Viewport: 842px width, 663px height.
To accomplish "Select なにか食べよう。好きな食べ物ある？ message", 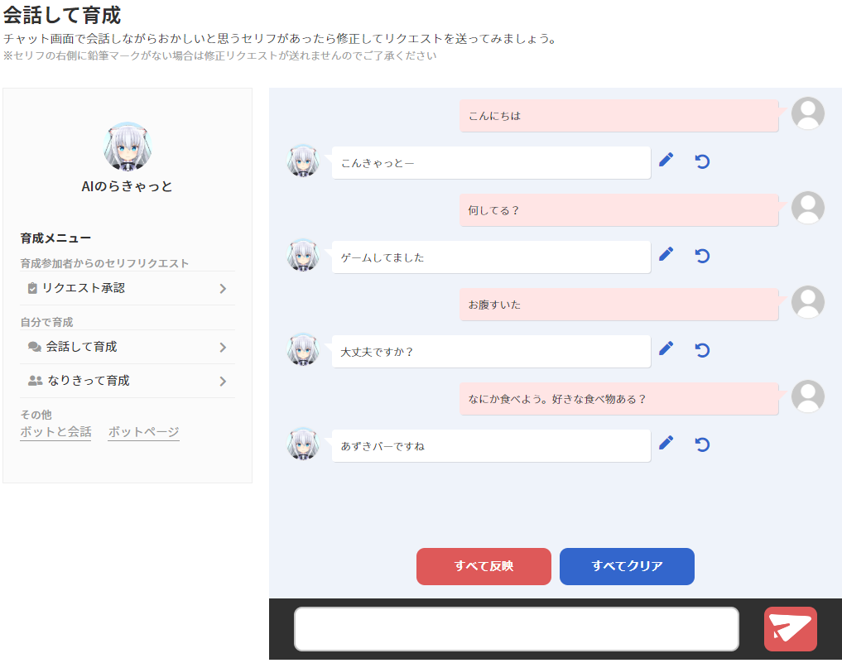I will pyautogui.click(x=618, y=399).
